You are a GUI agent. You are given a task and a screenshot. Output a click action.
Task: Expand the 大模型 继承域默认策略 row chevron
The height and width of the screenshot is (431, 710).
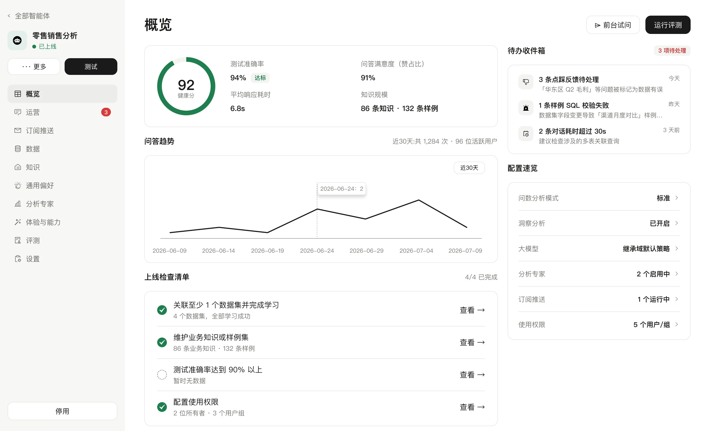coord(677,249)
